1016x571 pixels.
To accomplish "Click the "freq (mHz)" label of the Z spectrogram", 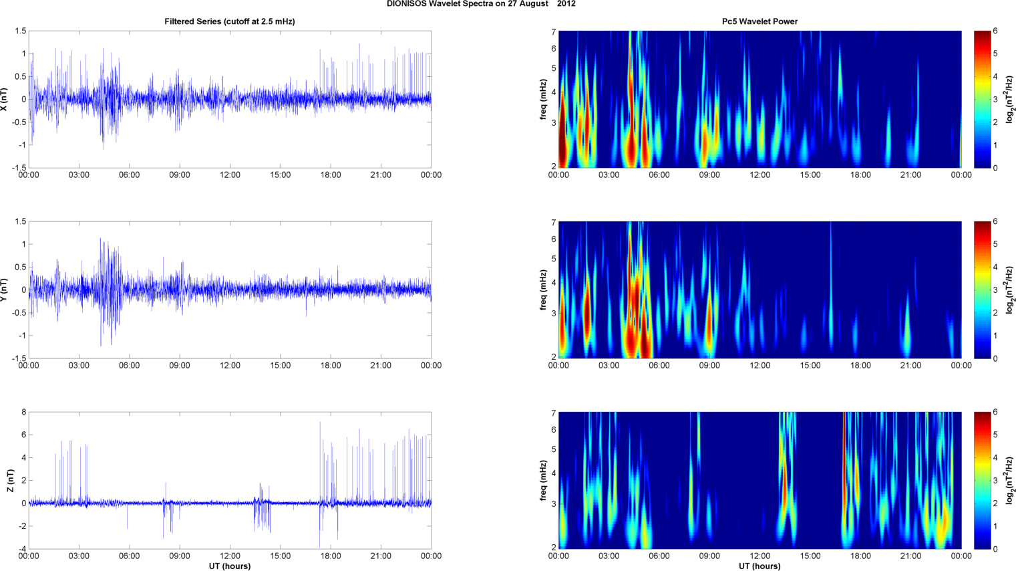I will tap(544, 481).
